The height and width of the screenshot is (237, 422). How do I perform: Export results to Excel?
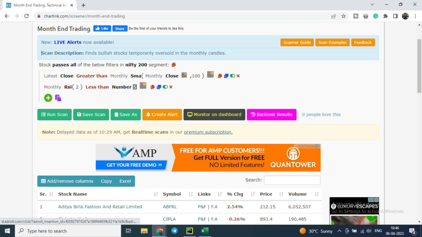coord(125,181)
